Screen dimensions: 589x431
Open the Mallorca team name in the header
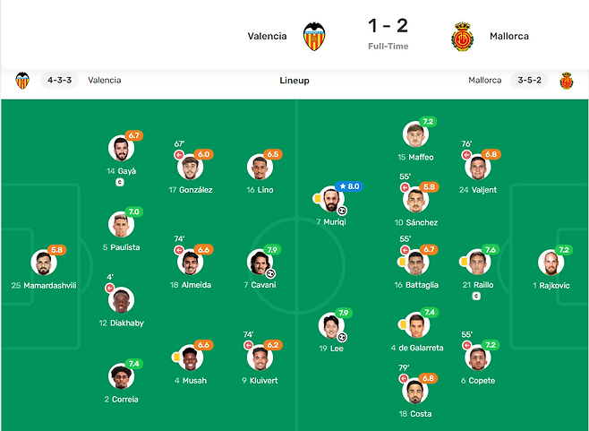(x=509, y=36)
